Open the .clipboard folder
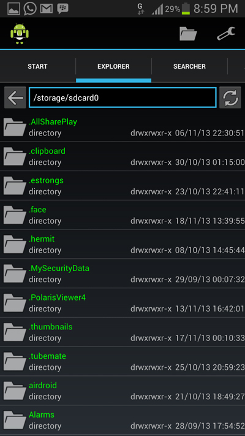Viewport: 245px width, 436px height. pos(123,156)
